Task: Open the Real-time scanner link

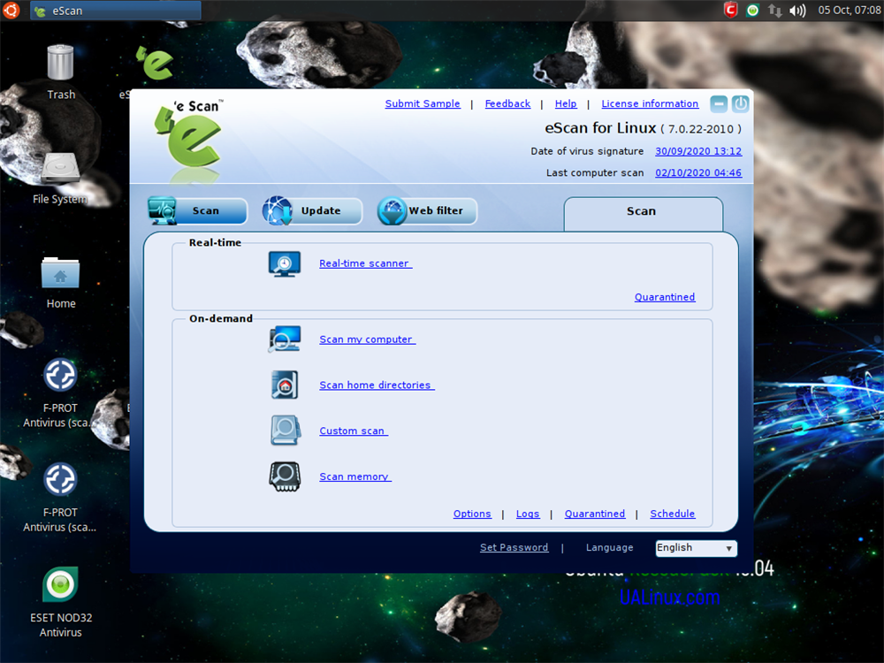Action: 365,263
